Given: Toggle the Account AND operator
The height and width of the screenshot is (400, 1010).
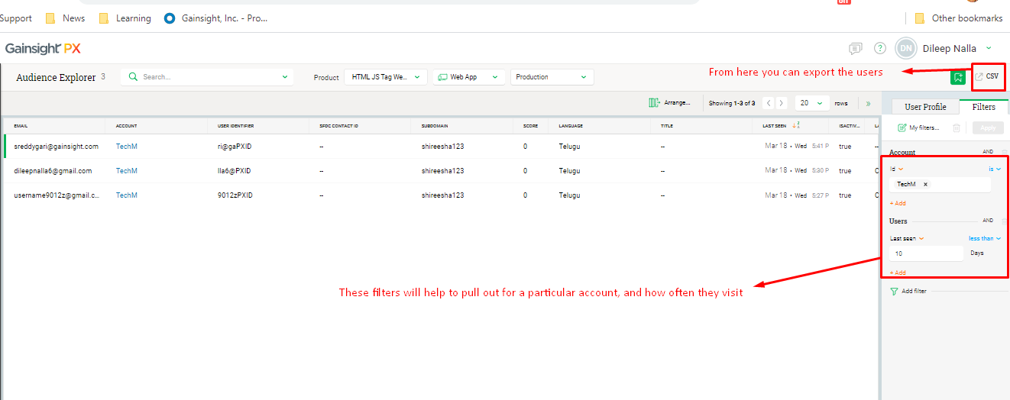Looking at the screenshot, I should pyautogui.click(x=988, y=153).
